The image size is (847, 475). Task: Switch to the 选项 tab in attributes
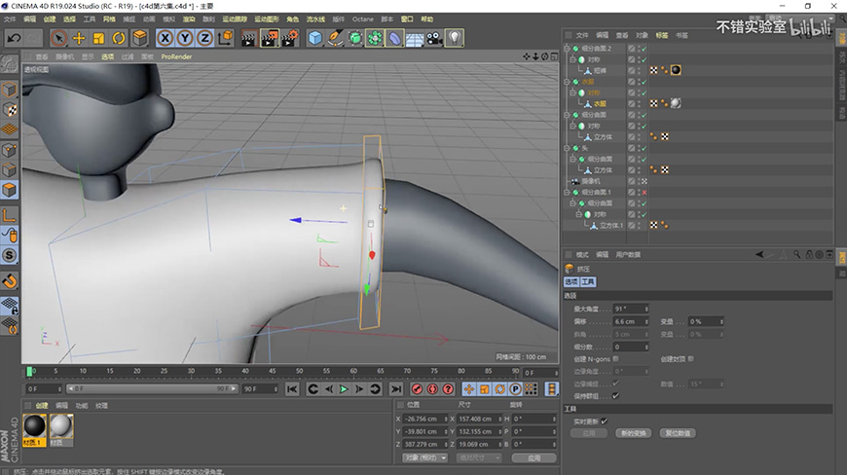click(571, 281)
